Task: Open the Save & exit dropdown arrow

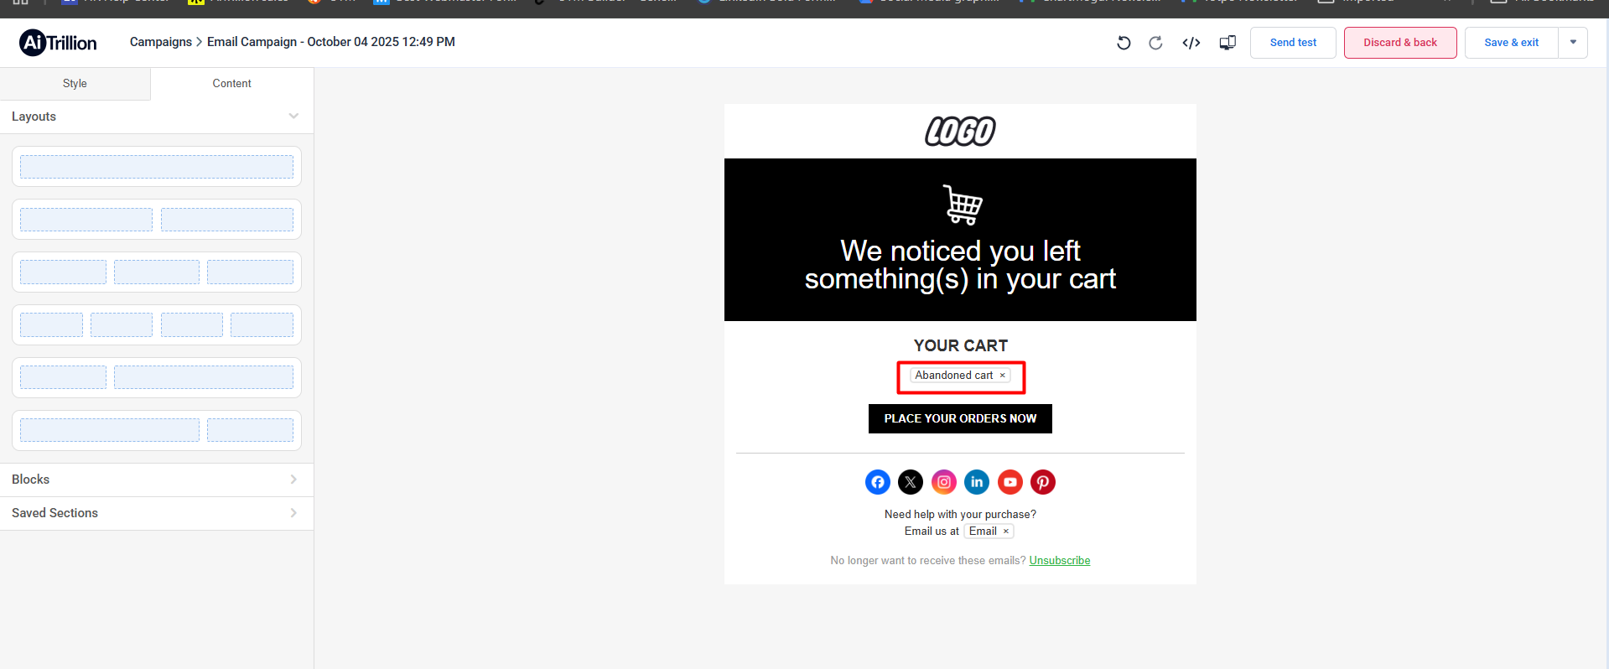Action: point(1573,43)
